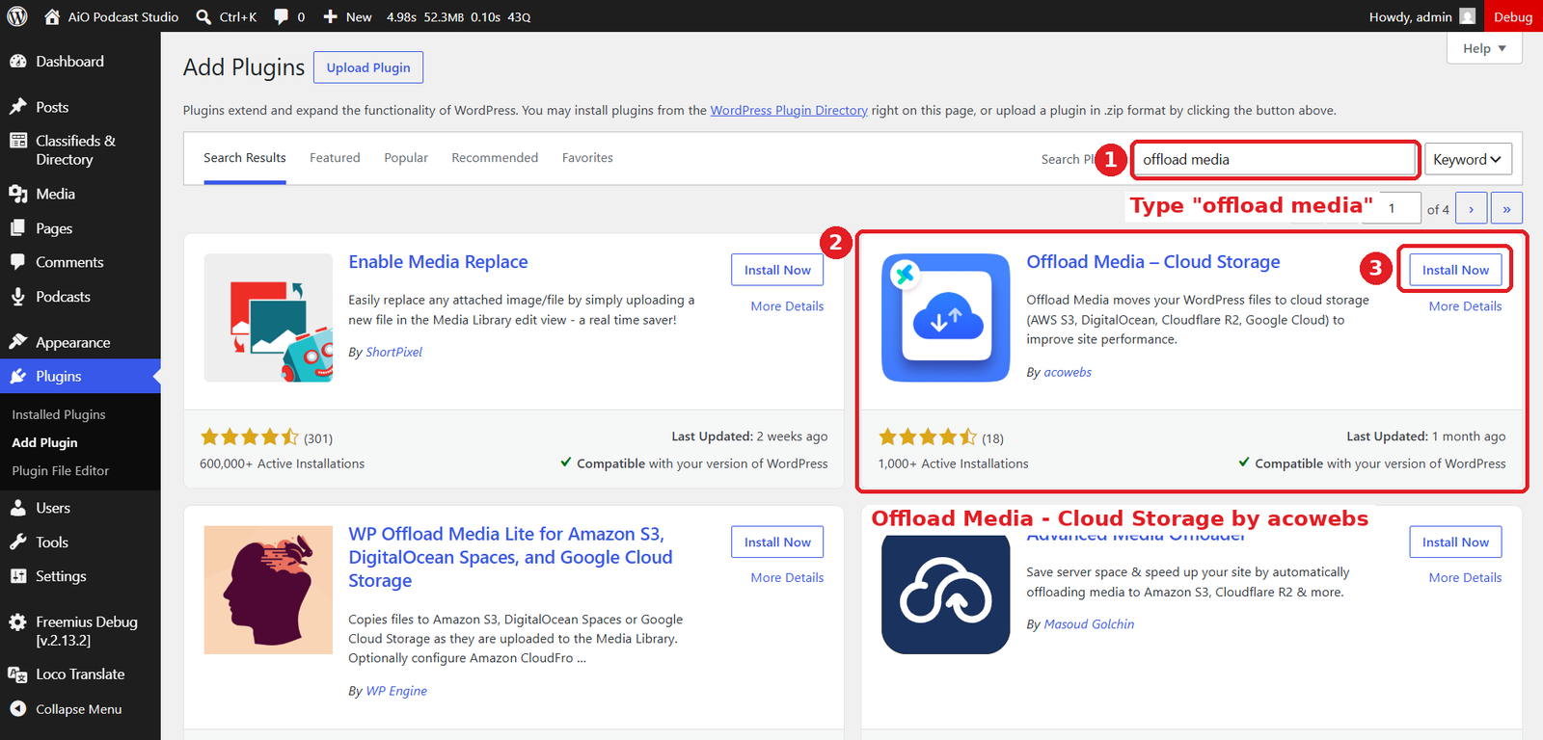Install WP Offload Media Lite now
The height and width of the screenshot is (740, 1543).
coord(777,542)
